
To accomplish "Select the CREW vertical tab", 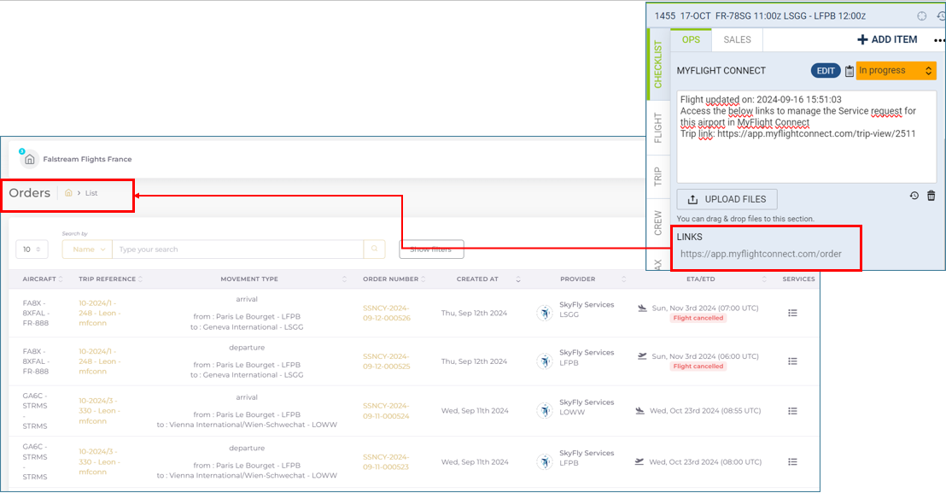I will [x=657, y=223].
